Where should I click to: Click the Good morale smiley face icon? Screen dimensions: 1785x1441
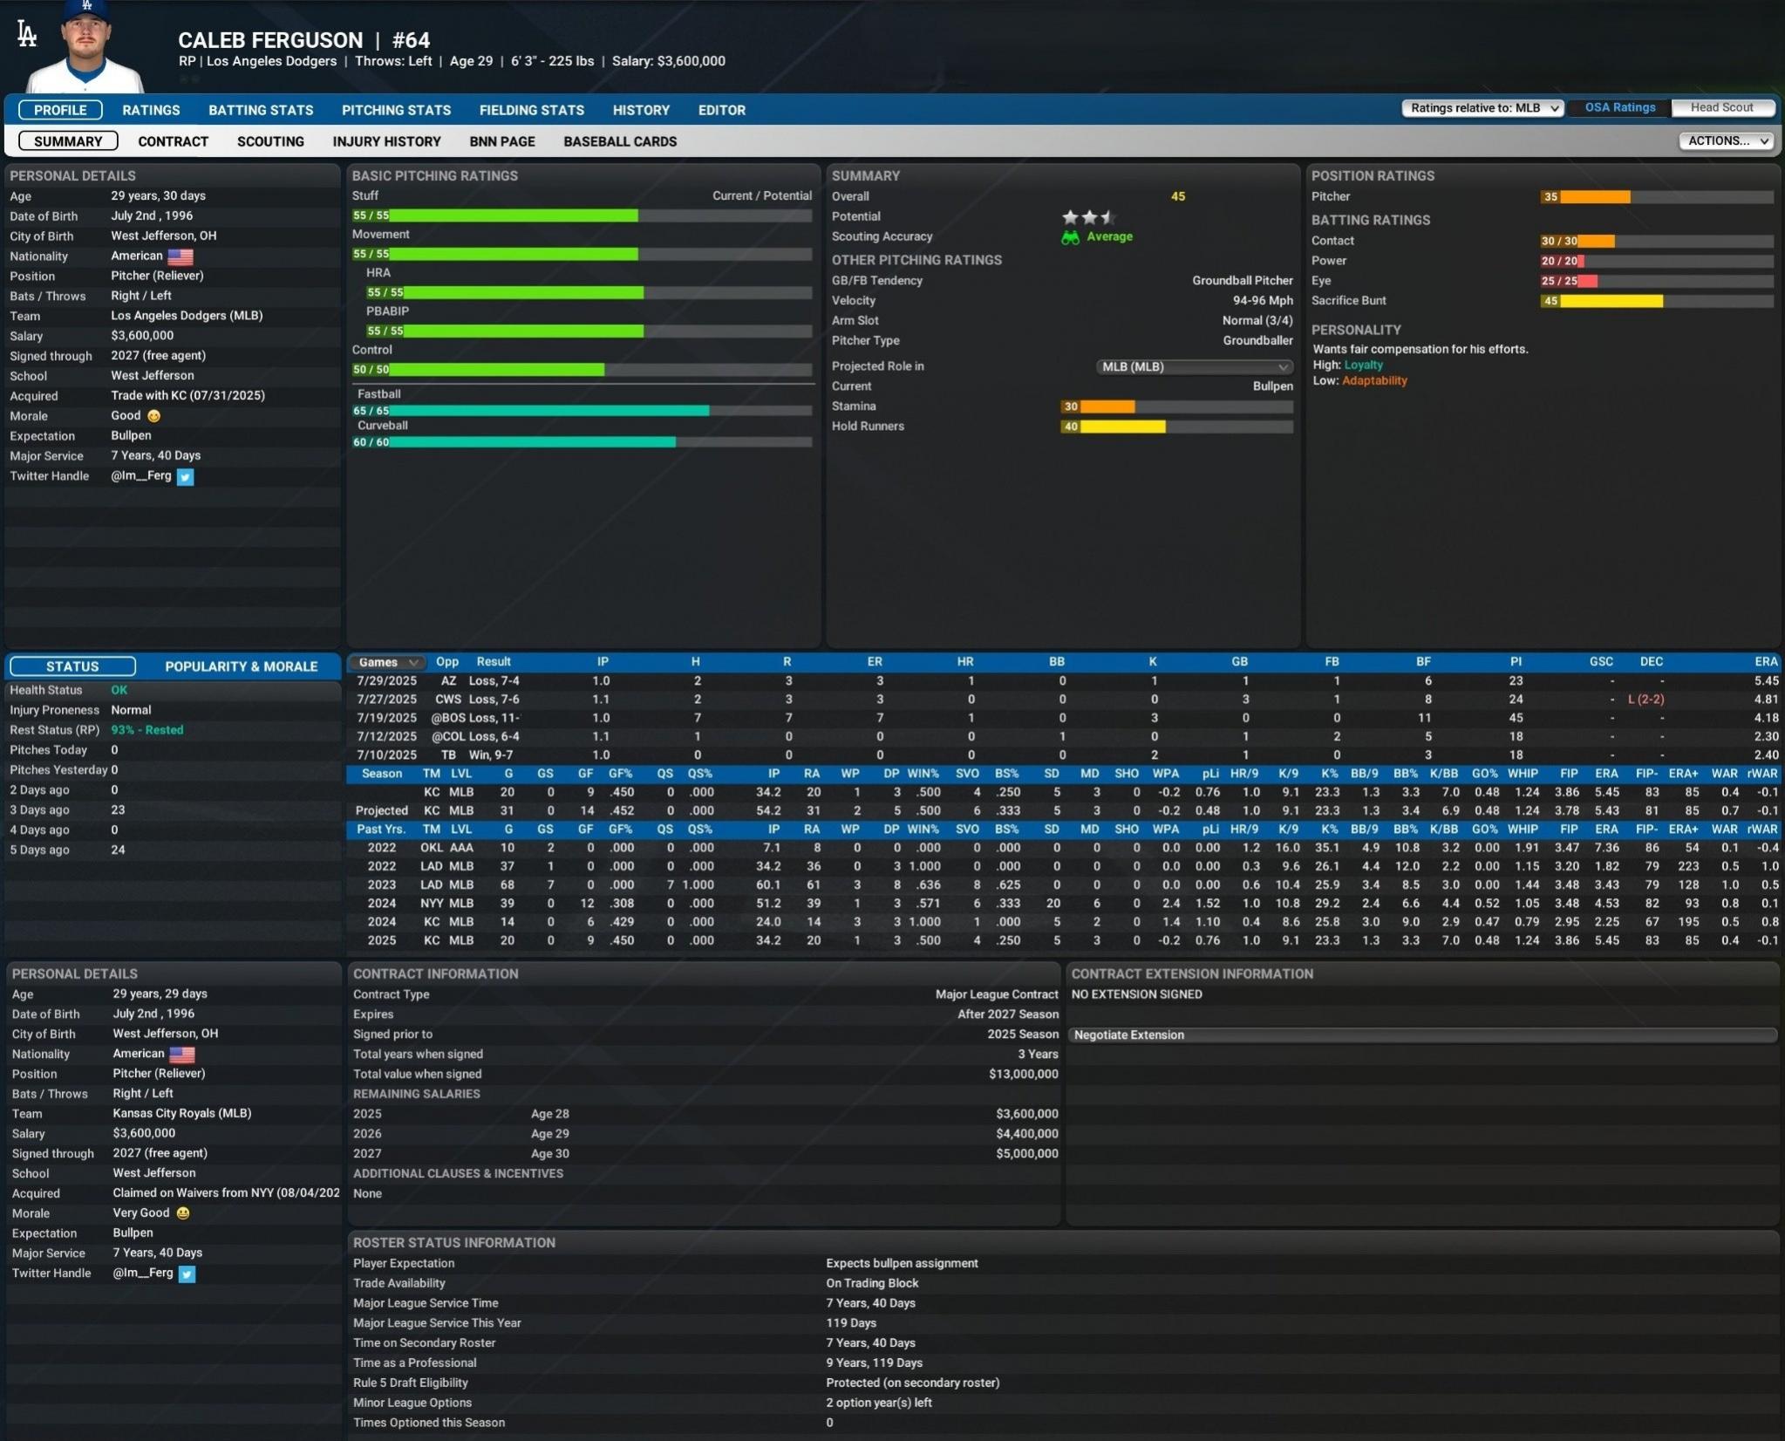point(154,417)
